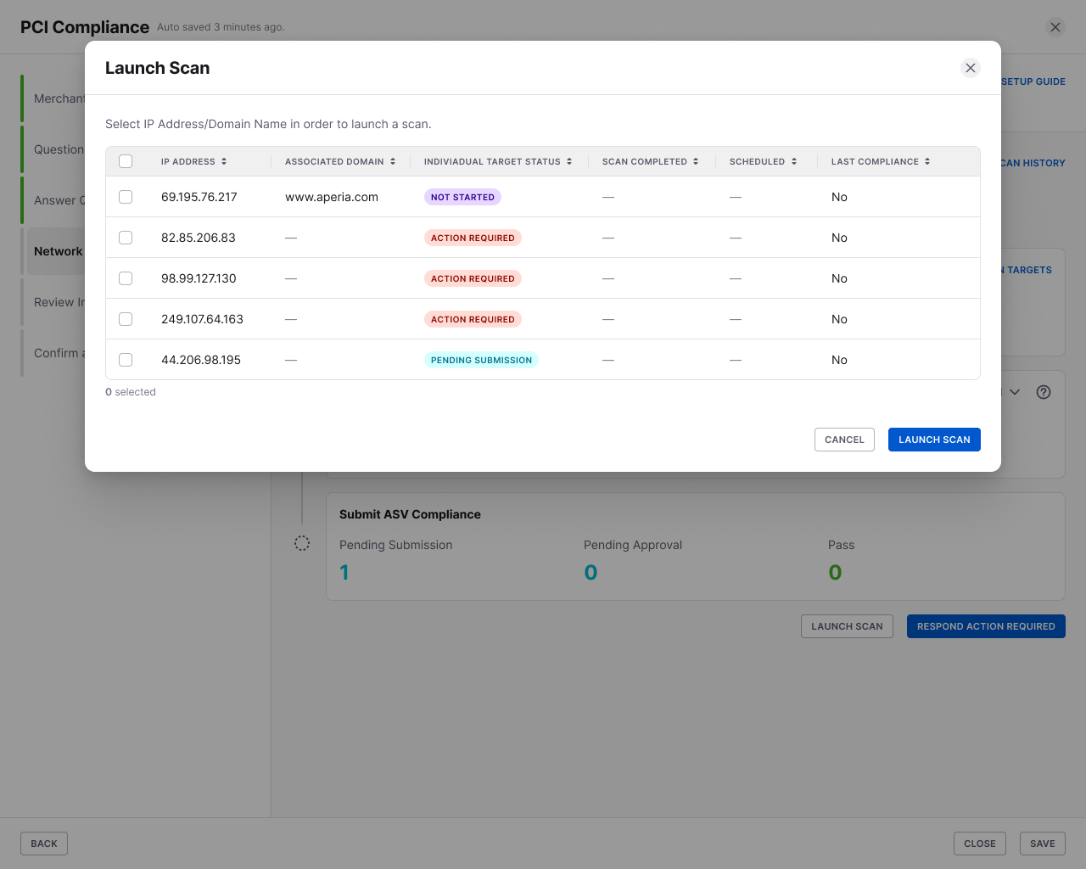Click Action Required badge for 98.99.127.130
The height and width of the screenshot is (869, 1086).
[473, 278]
